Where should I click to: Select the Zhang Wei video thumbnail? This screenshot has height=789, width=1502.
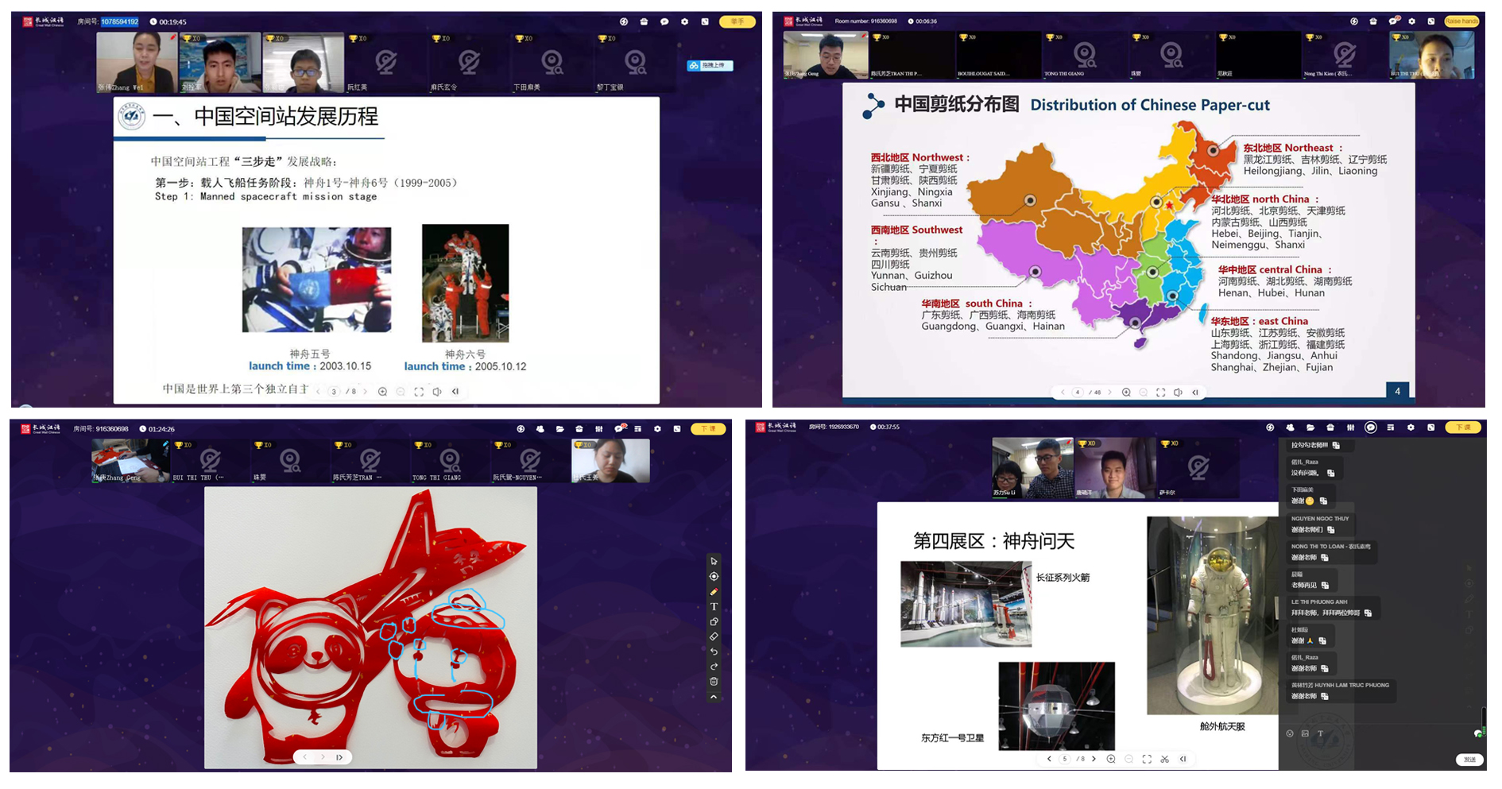[137, 63]
